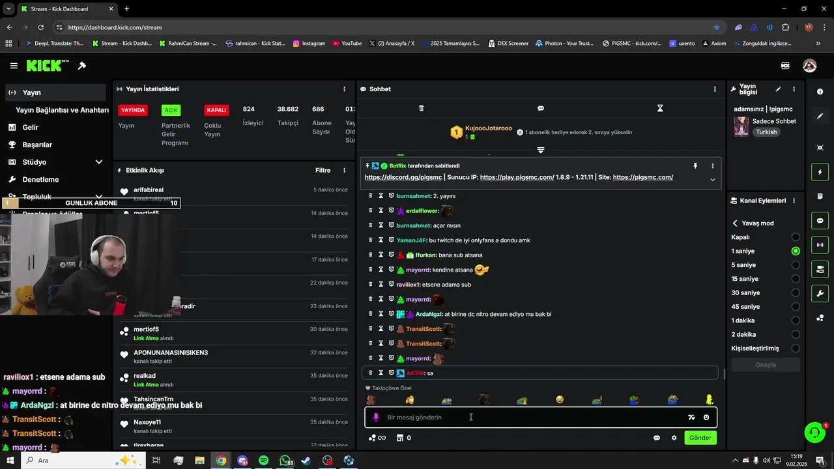Open the three-dot menu on BotRix pinned message
The image size is (834, 469).
[x=712, y=166]
